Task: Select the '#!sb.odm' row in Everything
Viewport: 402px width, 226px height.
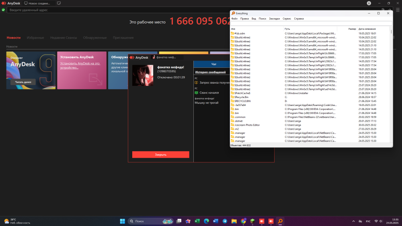Action: tap(310, 33)
